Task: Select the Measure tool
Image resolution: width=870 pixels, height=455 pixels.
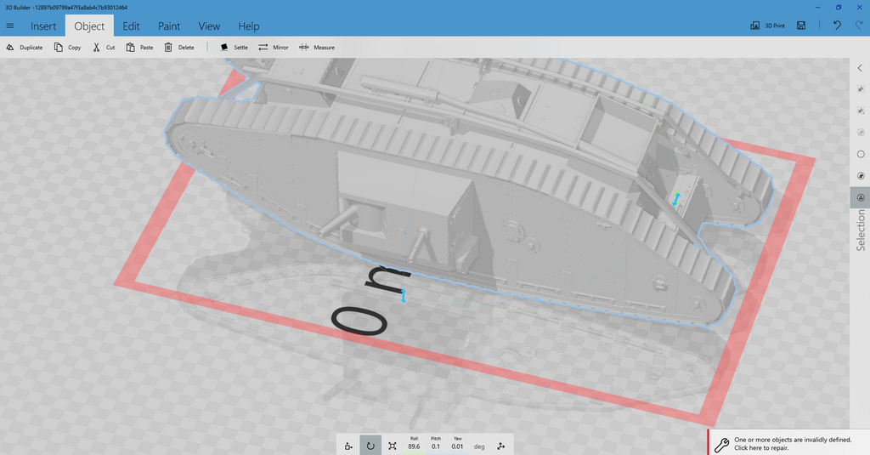Action: 304,48
